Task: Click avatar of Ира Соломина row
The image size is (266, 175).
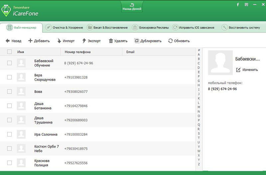Action: pyautogui.click(x=21, y=134)
